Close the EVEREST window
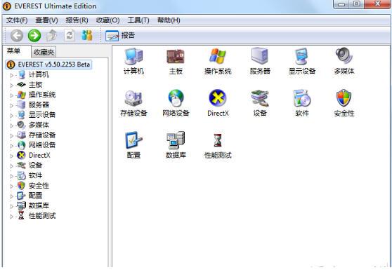 coord(377,4)
